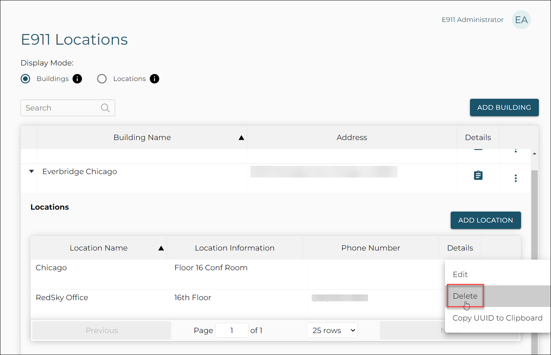Screen dimensions: 551x355
Task: Click the EA user avatar
Action: click(521, 20)
